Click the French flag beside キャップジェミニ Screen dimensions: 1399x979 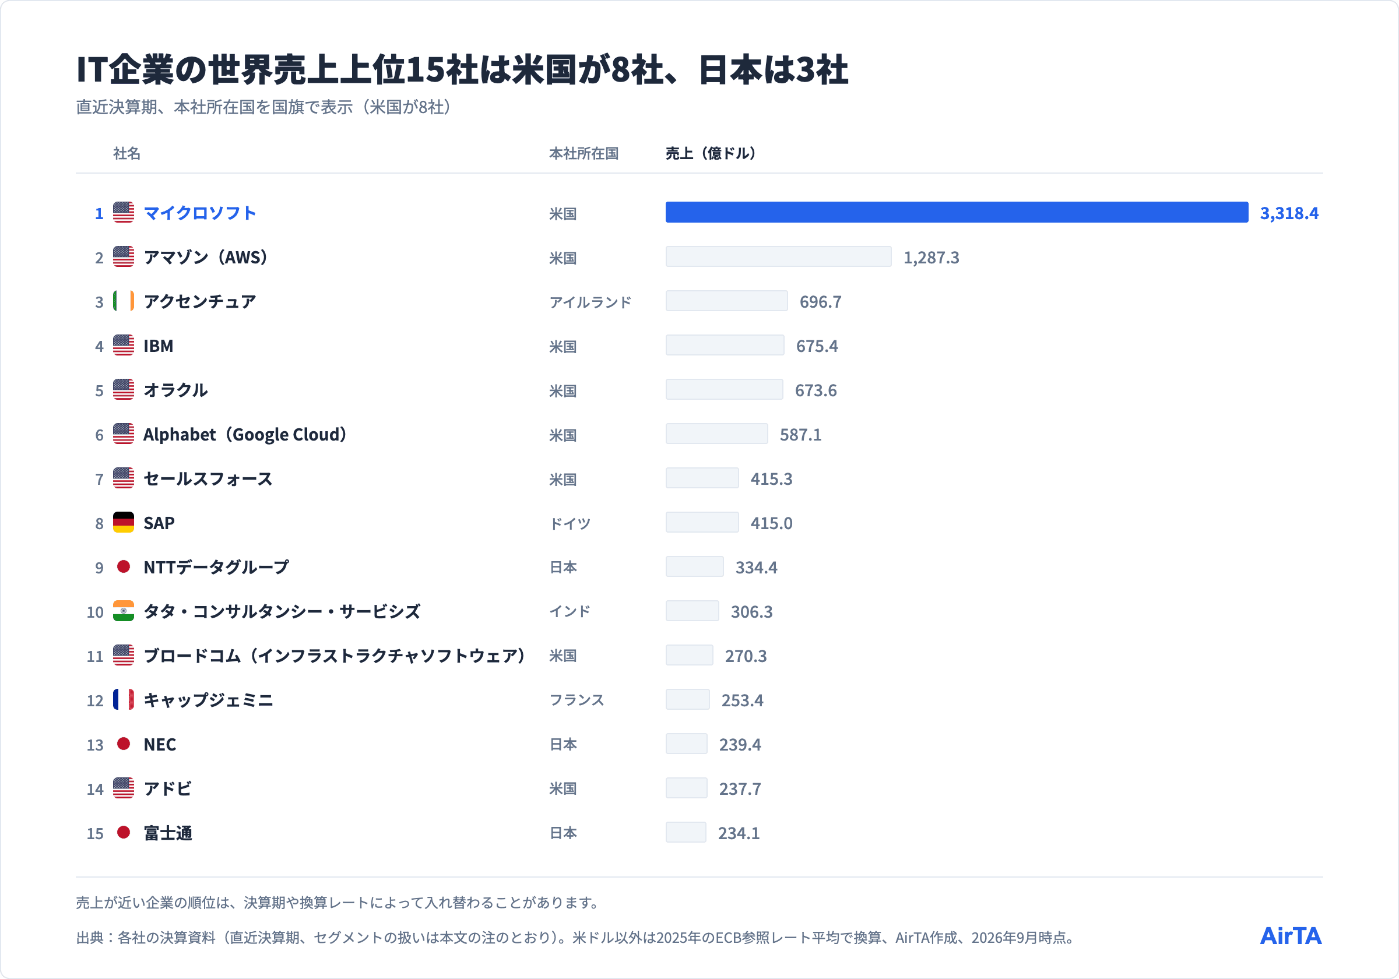[x=123, y=700]
